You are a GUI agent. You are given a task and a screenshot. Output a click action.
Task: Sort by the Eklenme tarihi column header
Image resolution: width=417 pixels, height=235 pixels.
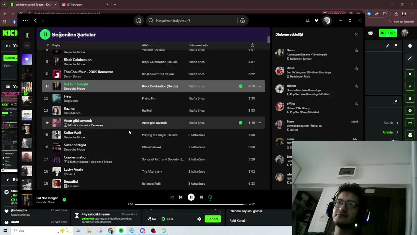(198, 45)
